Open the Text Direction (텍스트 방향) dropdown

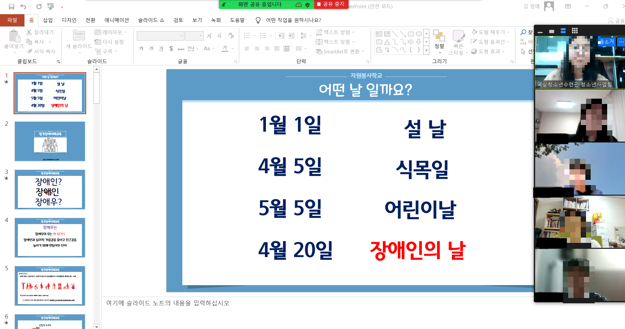point(335,32)
